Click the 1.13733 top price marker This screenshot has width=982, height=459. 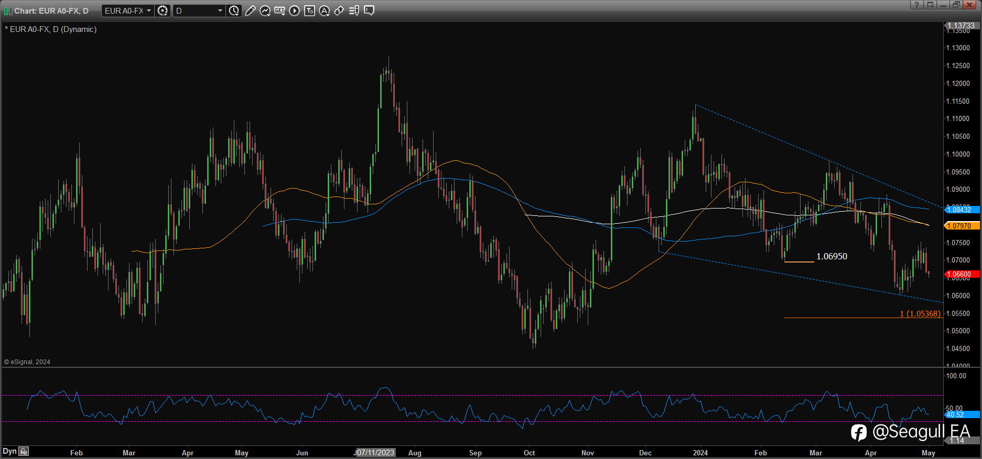tap(962, 25)
